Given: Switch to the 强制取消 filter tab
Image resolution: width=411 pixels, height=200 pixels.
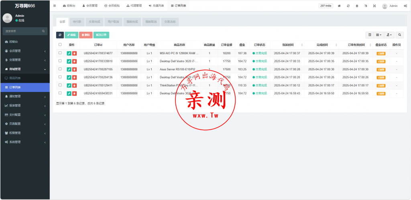Looking at the screenshot, I should point(151,22).
